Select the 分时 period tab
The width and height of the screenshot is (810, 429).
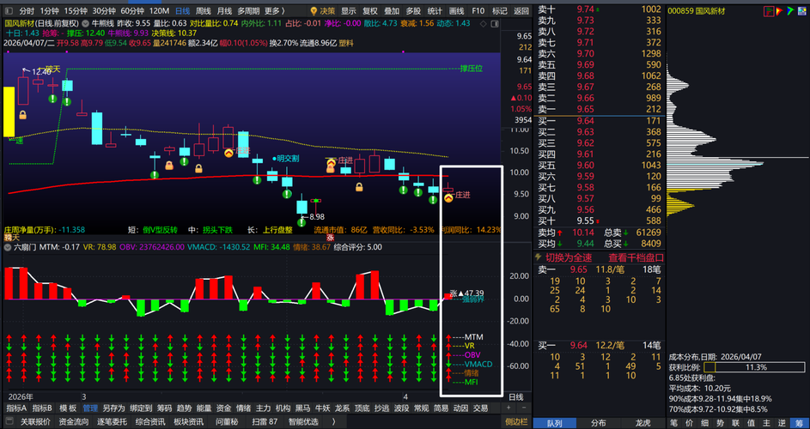(x=27, y=11)
